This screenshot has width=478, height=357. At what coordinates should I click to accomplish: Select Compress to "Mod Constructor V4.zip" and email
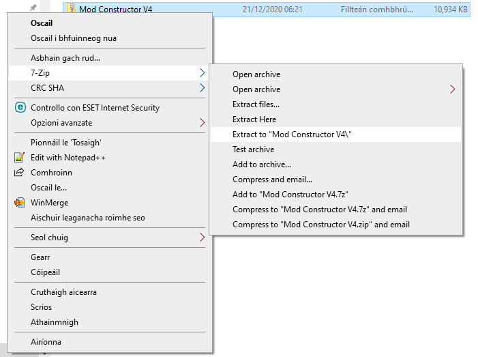[320, 225]
